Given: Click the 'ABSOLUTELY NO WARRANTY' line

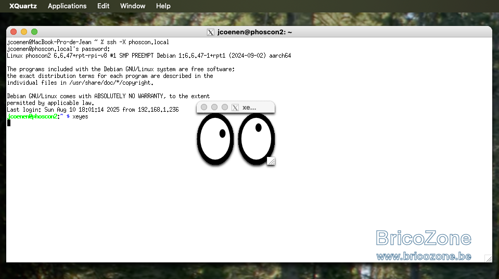Looking at the screenshot, I should coord(108,96).
